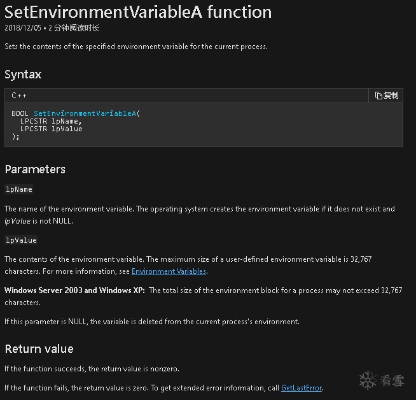The height and width of the screenshot is (400, 416).
Task: Click the Return value section heading
Action: coord(39,348)
